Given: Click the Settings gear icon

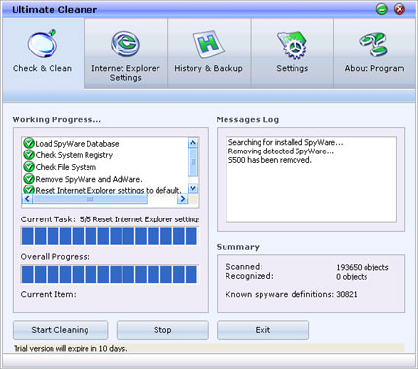Looking at the screenshot, I should [x=293, y=45].
